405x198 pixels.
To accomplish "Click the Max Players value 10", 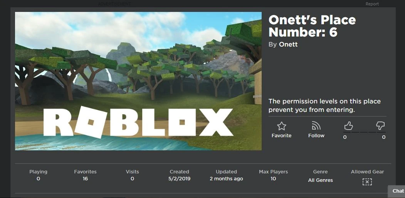I will pos(273,179).
